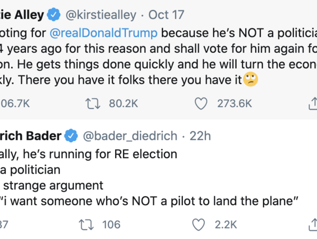This screenshot has height=239, width=317.
Task: Click the Oct 17 tweet timestamp
Action: click(166, 14)
